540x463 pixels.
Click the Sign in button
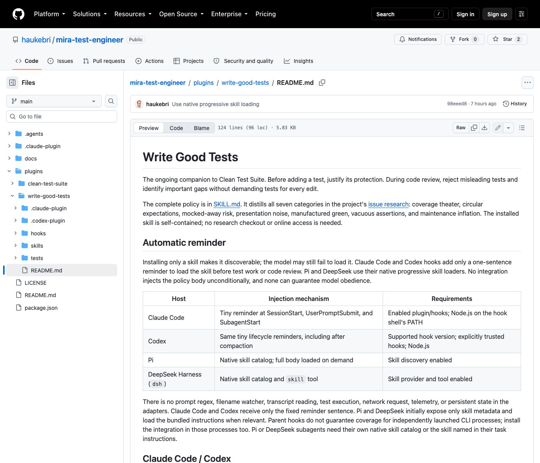pos(465,14)
